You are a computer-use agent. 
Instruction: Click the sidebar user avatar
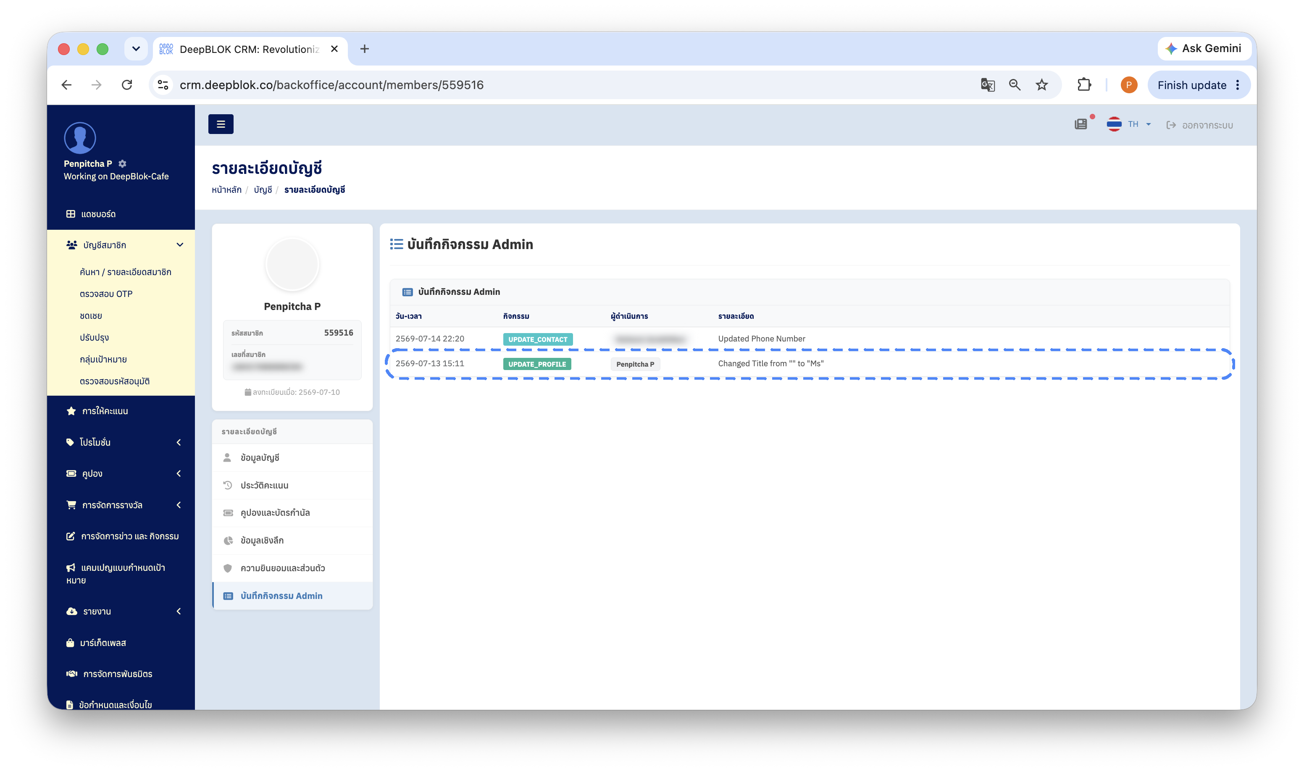pos(79,138)
